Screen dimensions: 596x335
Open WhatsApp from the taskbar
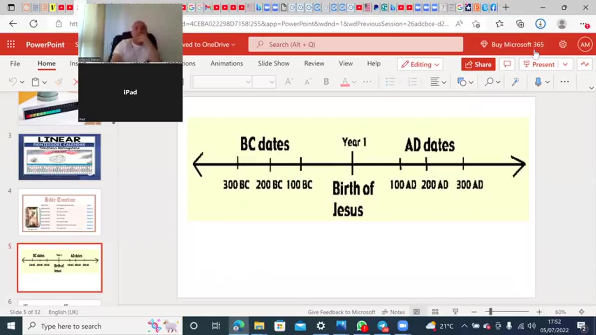click(362, 326)
